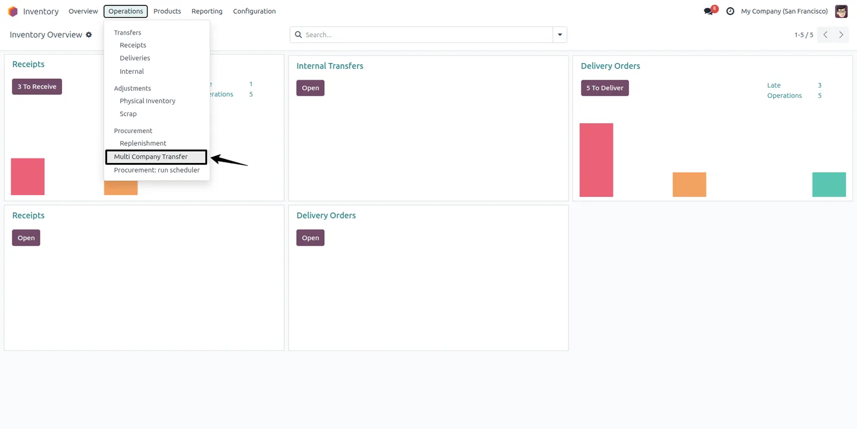Click the orange bar in Delivery Orders chart
Image resolution: width=857 pixels, height=429 pixels.
pyautogui.click(x=689, y=184)
